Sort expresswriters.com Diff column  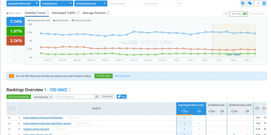coord(199,111)
